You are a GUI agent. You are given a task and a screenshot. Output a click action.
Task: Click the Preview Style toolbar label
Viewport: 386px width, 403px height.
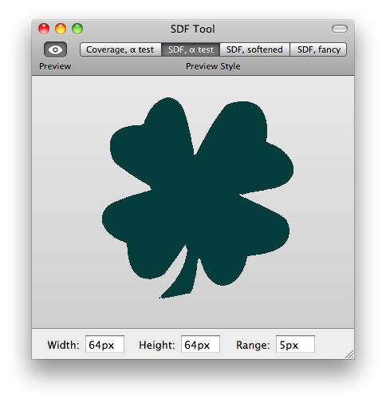coord(213,66)
